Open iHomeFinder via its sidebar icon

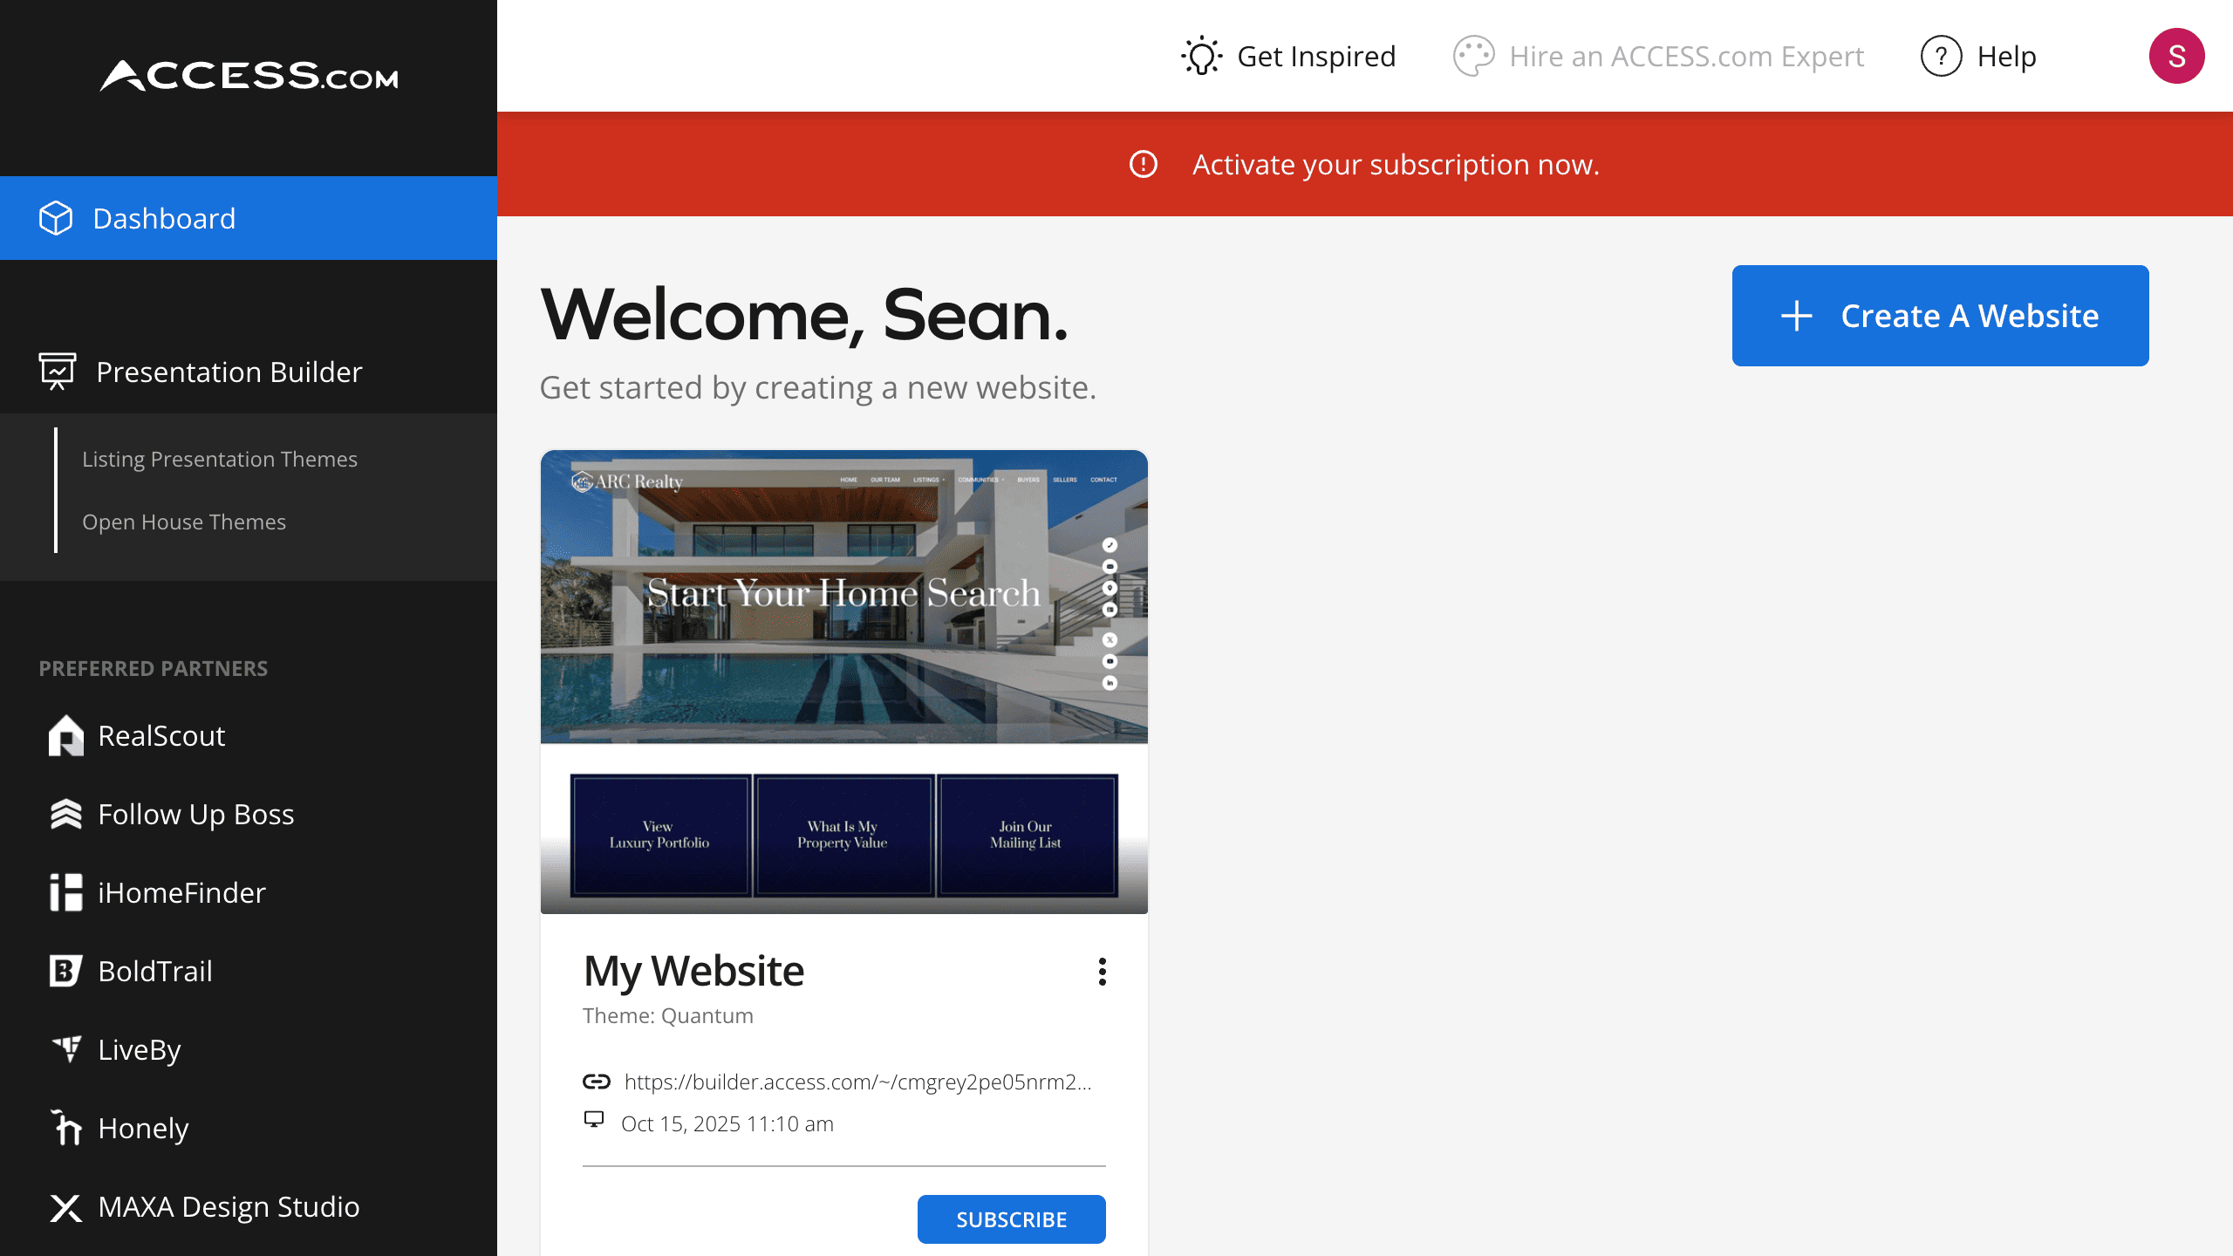65,892
